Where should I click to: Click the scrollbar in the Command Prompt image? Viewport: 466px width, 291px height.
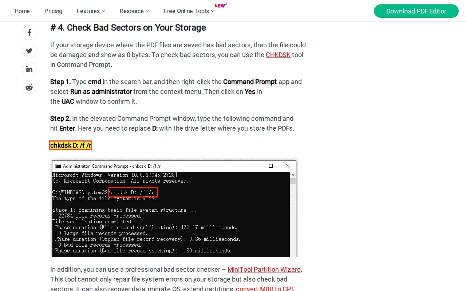(x=293, y=215)
